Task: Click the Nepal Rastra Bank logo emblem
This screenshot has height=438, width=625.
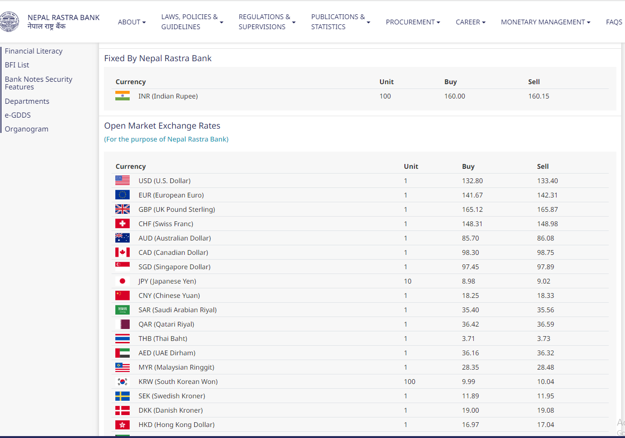Action: (x=9, y=22)
